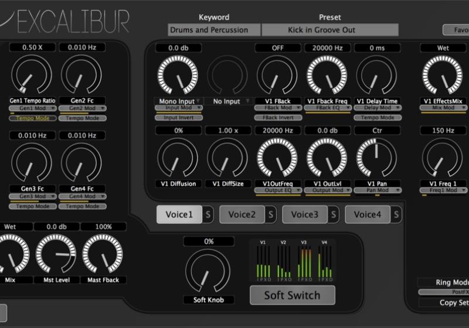Image resolution: width=469 pixels, height=328 pixels.
Task: Open Mono Input selector
Action: click(179, 101)
